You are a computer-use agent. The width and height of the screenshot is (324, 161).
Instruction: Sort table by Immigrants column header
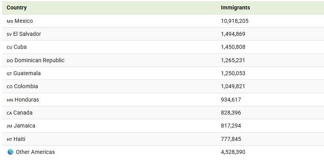click(235, 7)
